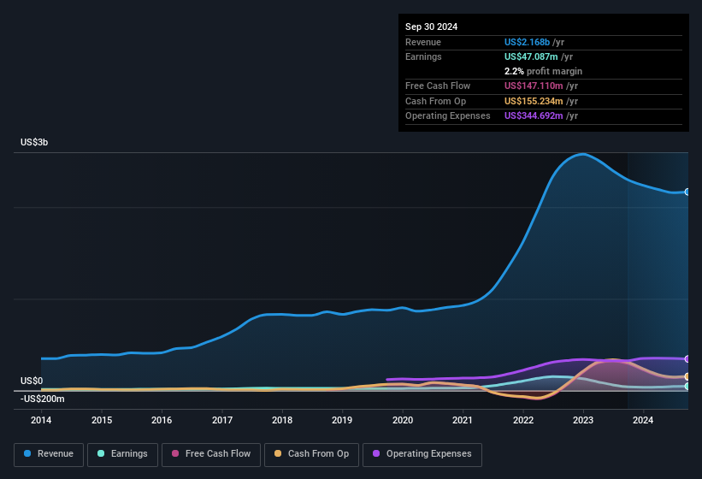Click the 2023 x-axis label
702x479 pixels.
[583, 420]
